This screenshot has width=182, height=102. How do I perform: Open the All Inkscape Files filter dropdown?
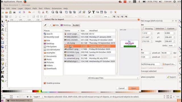113,78
